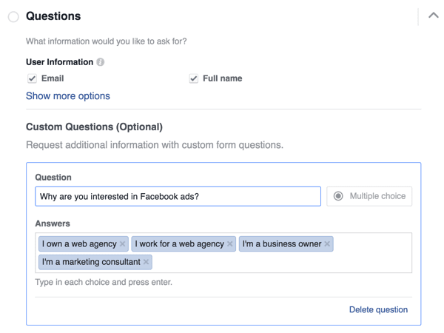Image resolution: width=444 pixels, height=333 pixels.
Task: Remove the 'I own a web agency' answer
Action: tap(123, 243)
